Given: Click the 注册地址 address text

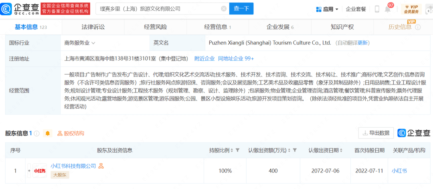Looking at the screenshot, I should 126,58.
